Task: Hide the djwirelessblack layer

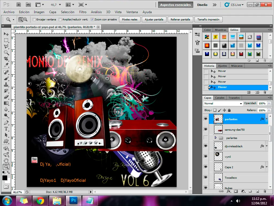Action: click(206, 146)
